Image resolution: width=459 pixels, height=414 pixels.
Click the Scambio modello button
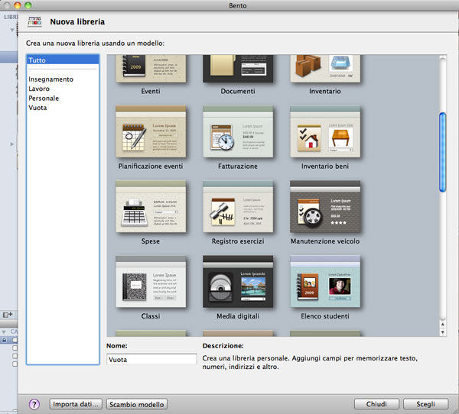pos(137,404)
